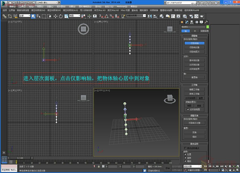The width and height of the screenshot is (240, 173).
Task: Open the Create command panel
Action: point(182,21)
